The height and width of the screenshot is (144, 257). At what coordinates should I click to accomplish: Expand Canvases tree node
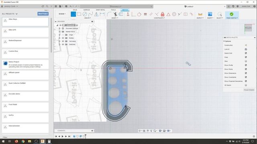(59, 41)
